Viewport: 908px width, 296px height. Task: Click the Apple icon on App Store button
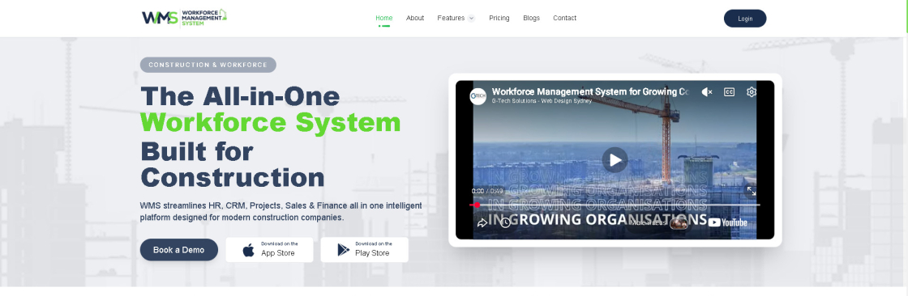[x=248, y=250]
